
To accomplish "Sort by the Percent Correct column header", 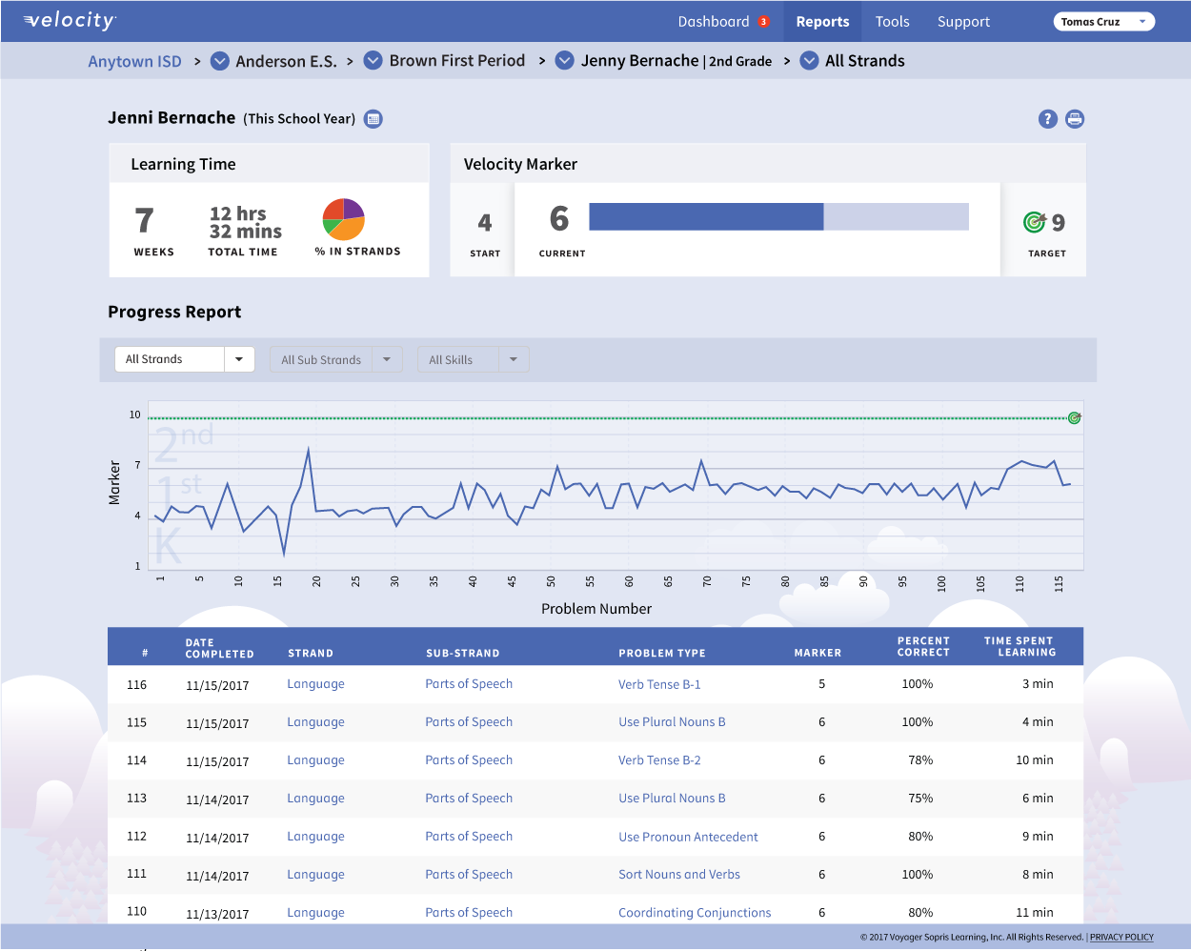I will coord(923,647).
